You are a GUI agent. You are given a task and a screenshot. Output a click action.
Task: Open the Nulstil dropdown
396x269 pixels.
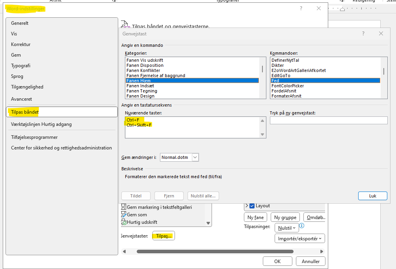(287, 228)
